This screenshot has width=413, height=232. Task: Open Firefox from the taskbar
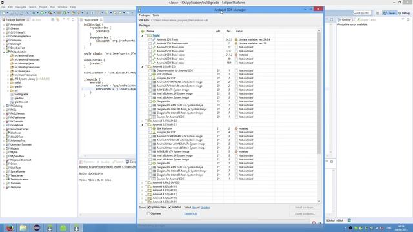point(10,227)
